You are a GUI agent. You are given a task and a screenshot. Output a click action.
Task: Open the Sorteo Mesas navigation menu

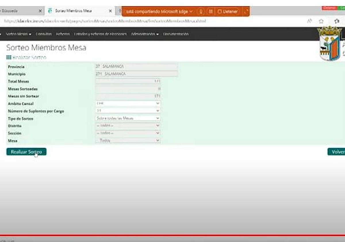pyautogui.click(x=18, y=34)
